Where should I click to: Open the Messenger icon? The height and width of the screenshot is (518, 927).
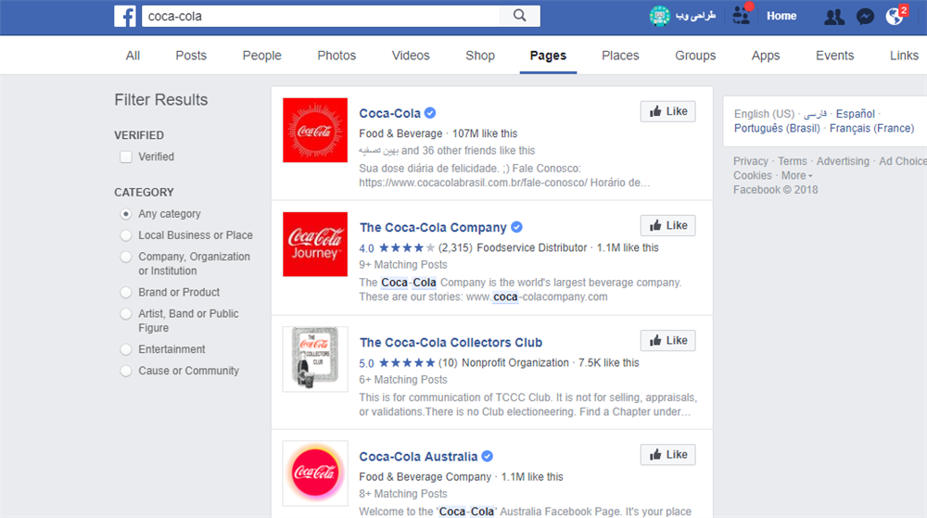click(x=865, y=17)
